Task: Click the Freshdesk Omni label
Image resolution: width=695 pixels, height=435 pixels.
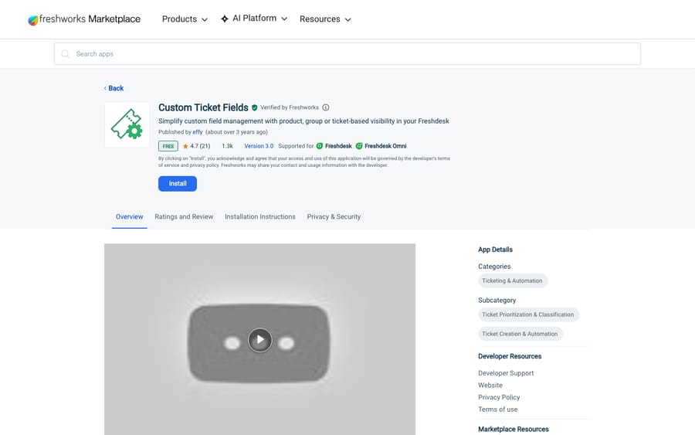Action: [x=385, y=146]
